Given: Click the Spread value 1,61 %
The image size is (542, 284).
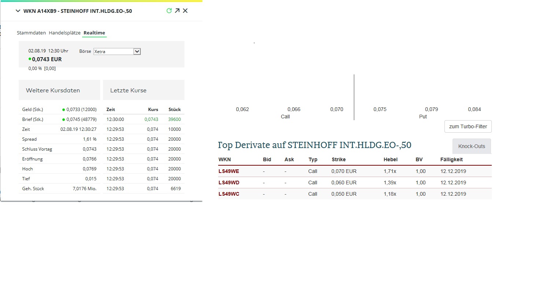Looking at the screenshot, I should pos(90,139).
